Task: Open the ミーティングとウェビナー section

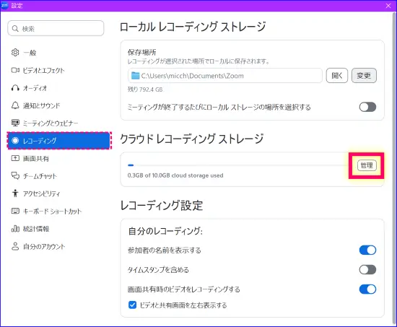Action: coord(58,123)
